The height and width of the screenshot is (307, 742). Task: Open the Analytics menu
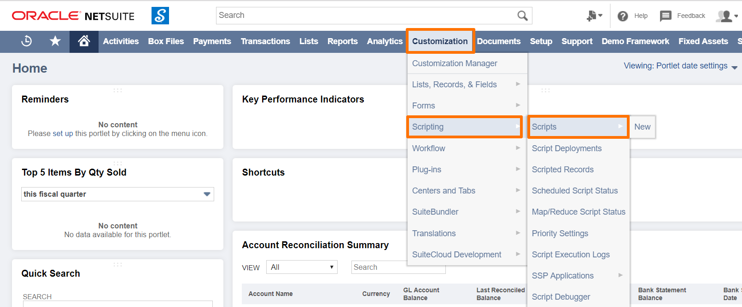tap(385, 41)
